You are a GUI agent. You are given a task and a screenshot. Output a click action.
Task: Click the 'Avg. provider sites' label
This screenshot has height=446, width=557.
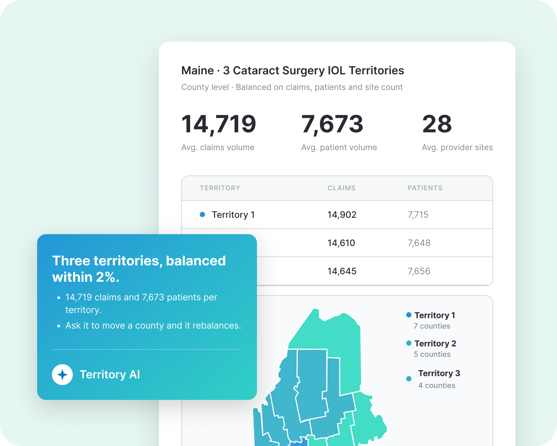point(457,148)
